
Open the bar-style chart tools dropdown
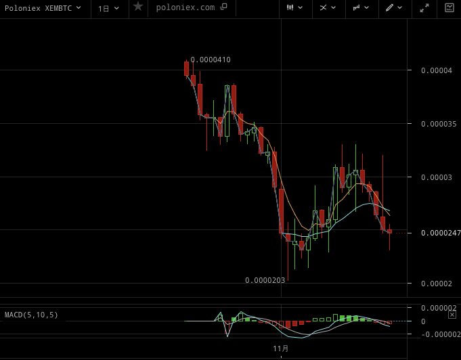(x=361, y=7)
